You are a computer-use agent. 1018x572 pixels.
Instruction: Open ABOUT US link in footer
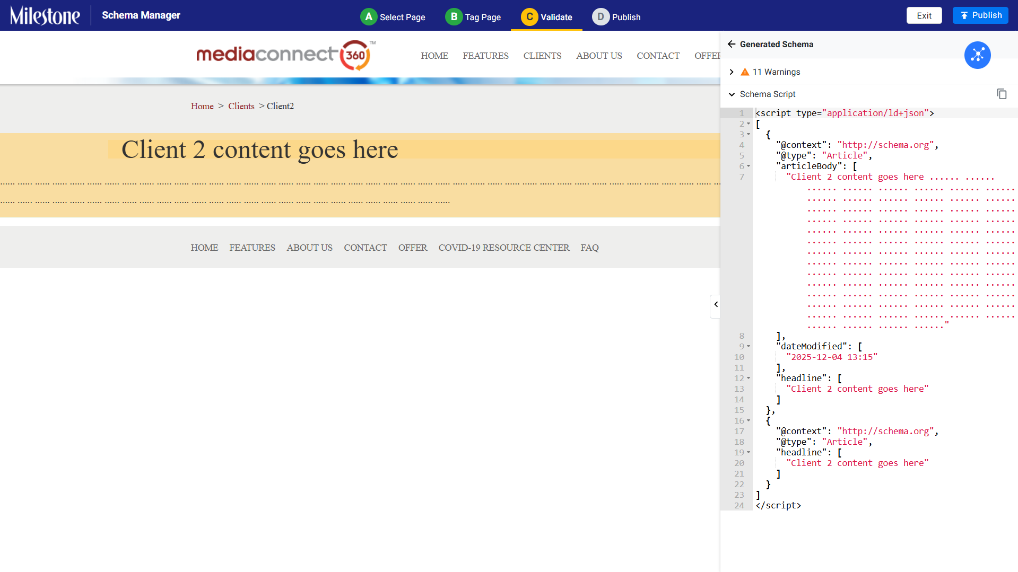309,248
